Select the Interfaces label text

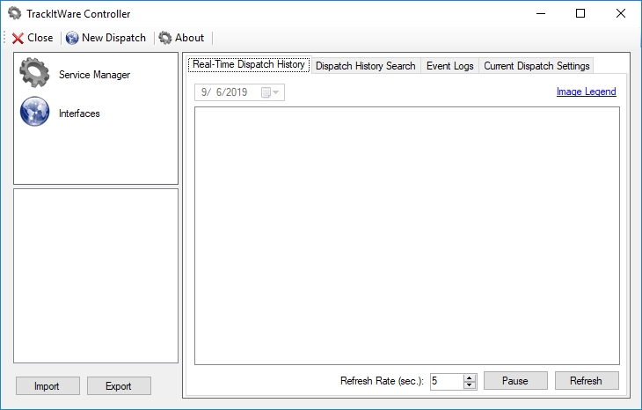pyautogui.click(x=79, y=113)
